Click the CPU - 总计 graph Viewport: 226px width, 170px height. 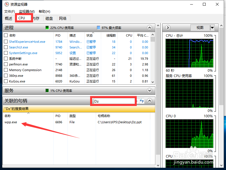tap(189, 53)
